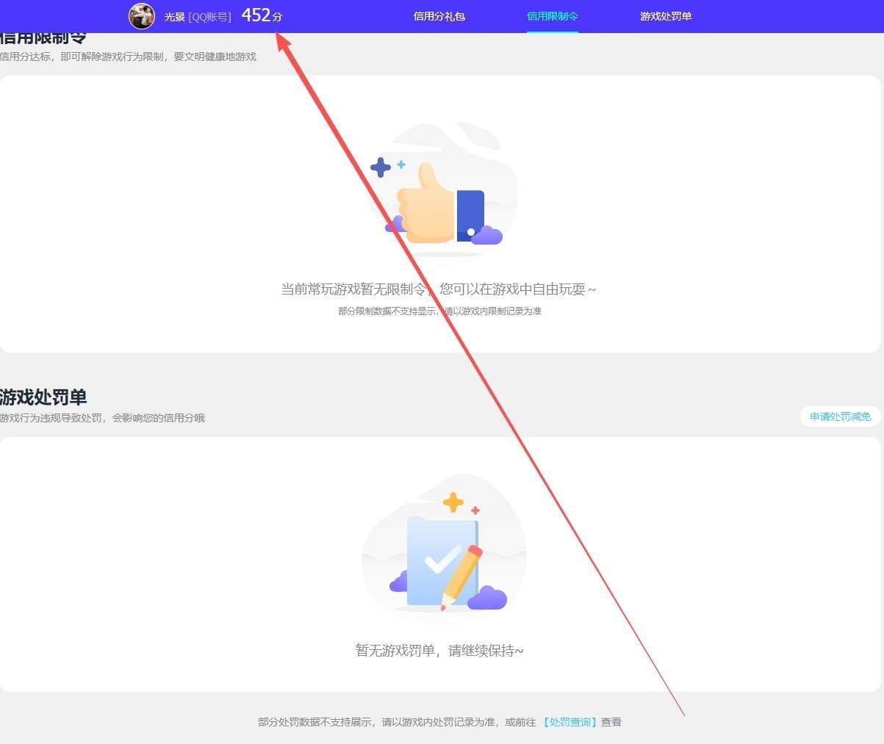
Task: Click the thumbs-up illustration
Action: click(444, 190)
